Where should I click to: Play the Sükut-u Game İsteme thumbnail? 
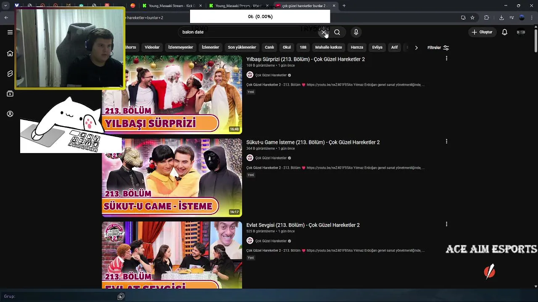pos(172,178)
